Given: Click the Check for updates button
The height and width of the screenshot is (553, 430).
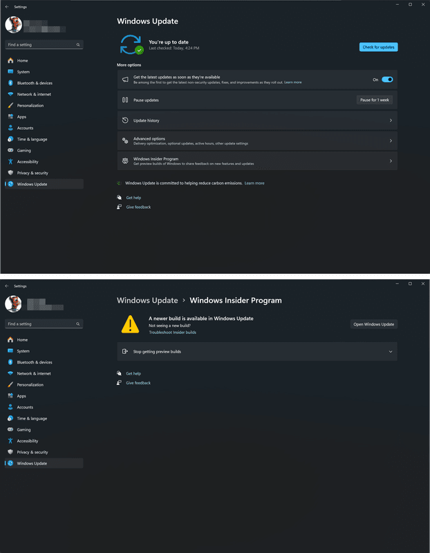Looking at the screenshot, I should (x=379, y=47).
